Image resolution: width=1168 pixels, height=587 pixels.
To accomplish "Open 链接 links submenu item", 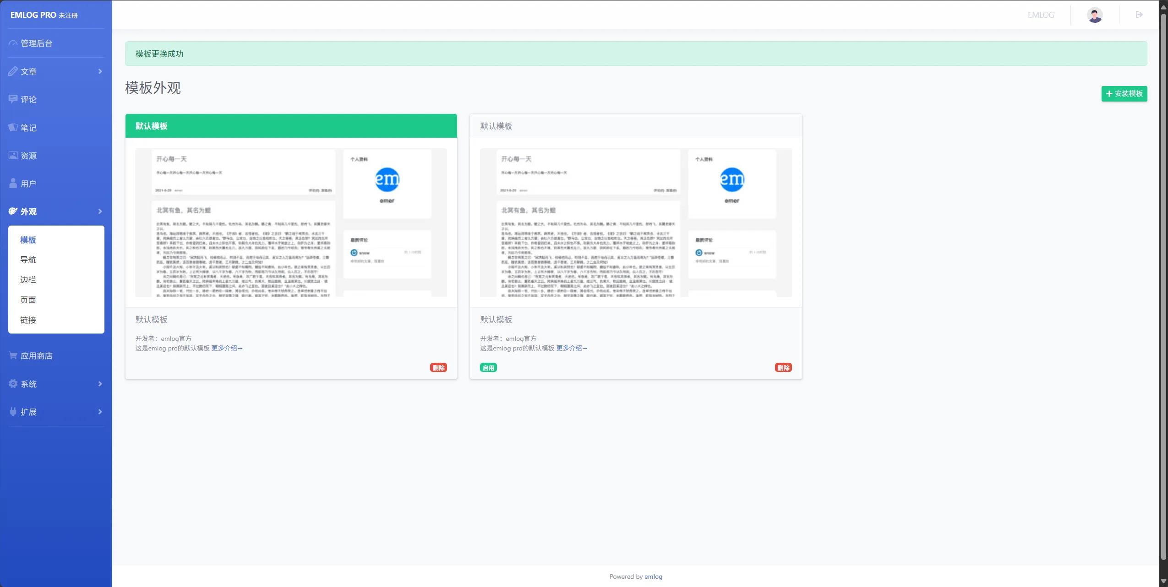I will coord(28,320).
